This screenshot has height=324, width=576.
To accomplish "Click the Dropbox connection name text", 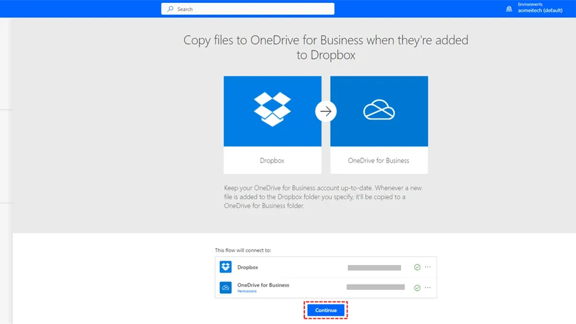I will click(x=248, y=267).
